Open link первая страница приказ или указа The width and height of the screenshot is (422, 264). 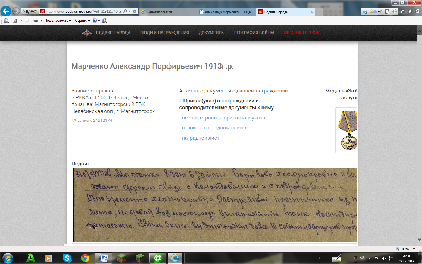[x=223, y=118]
